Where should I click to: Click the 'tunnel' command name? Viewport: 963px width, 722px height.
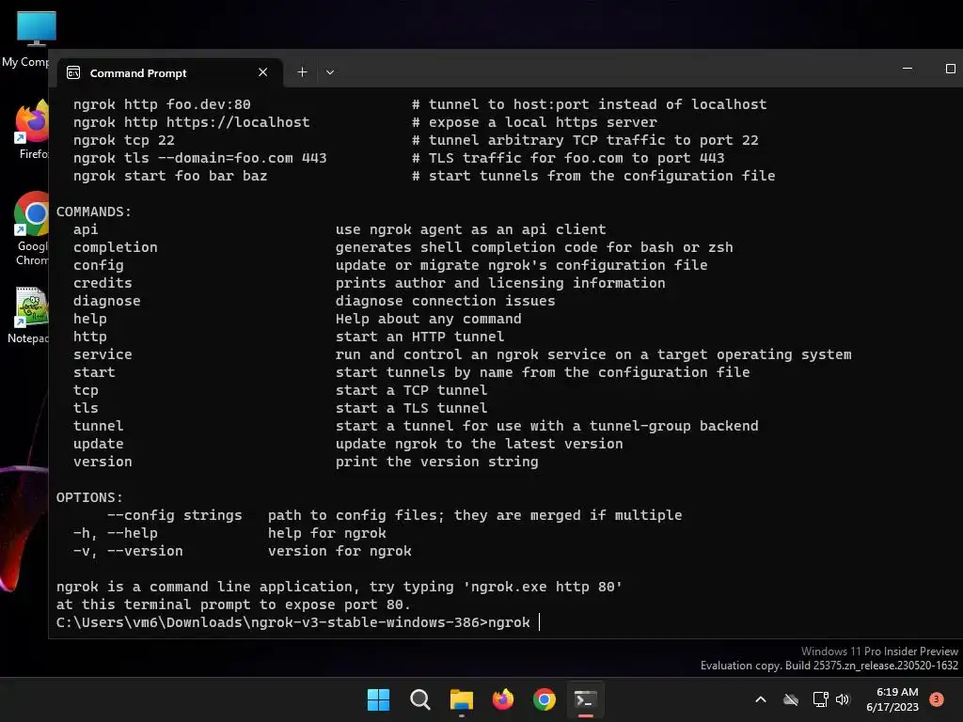[98, 426]
